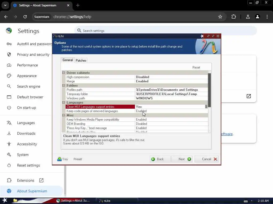
Task: Select the General tab in nLite
Action: [67, 60]
